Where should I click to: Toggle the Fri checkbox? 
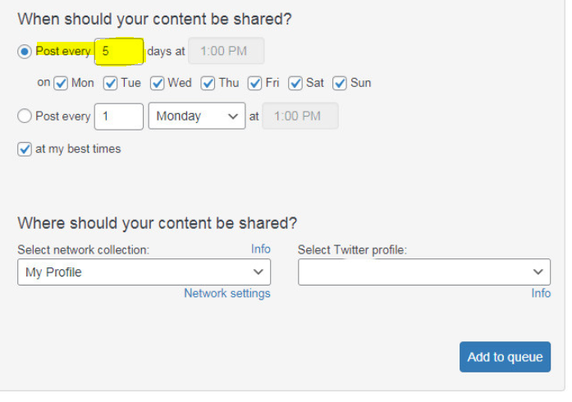point(255,83)
